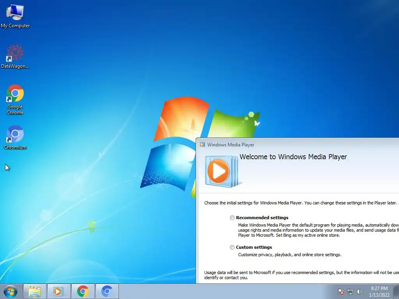Click the Welcome to Windows Media Player heading
This screenshot has width=399, height=299.
(293, 157)
